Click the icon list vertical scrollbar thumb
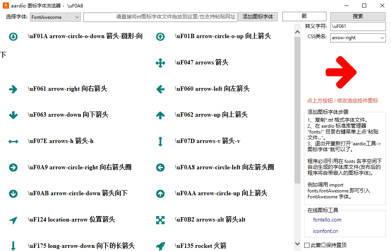Viewport: 391px width, 251px height. click(x=297, y=110)
